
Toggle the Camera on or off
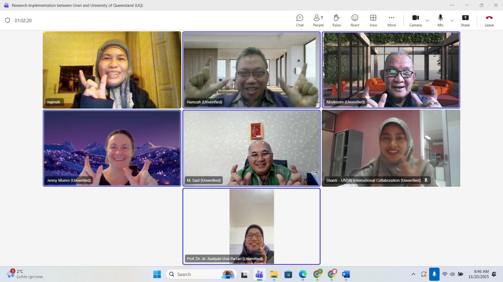pyautogui.click(x=415, y=20)
